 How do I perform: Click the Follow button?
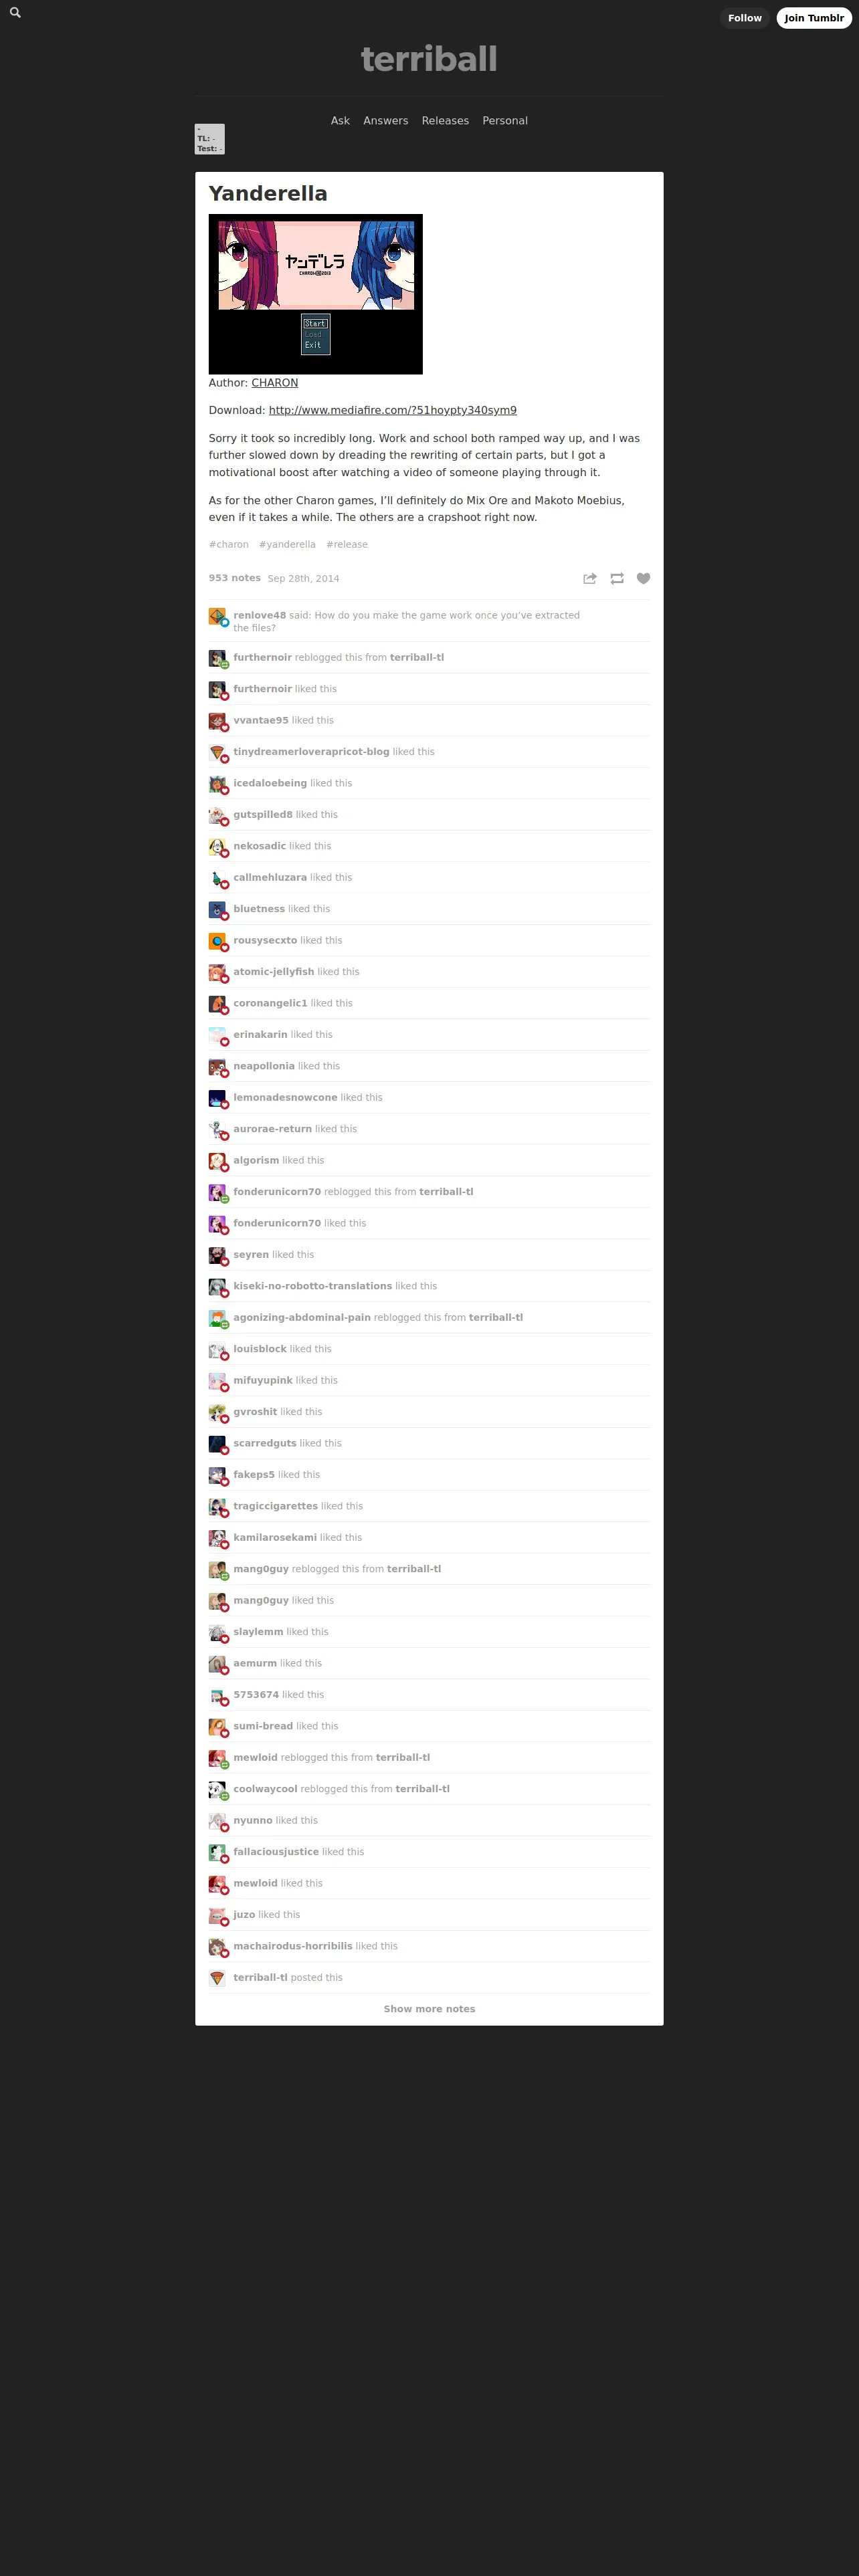point(745,18)
